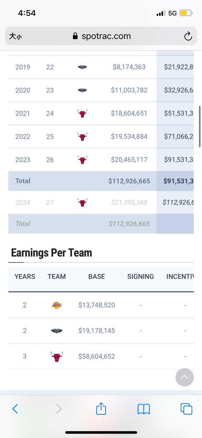
Task: Select the TEAM column header
Action: tap(57, 276)
